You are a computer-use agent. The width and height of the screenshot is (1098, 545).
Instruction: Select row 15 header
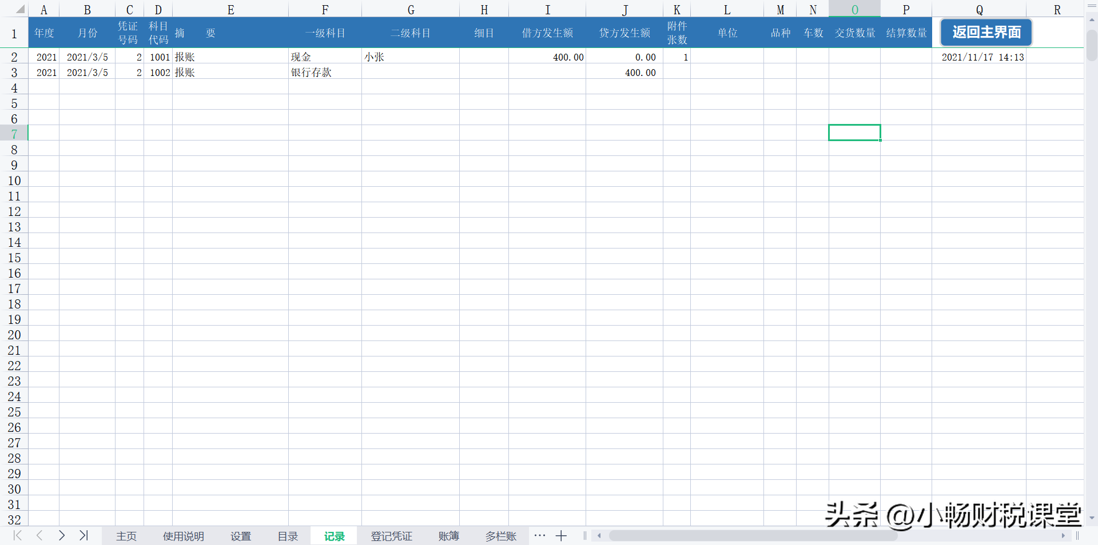tap(14, 258)
